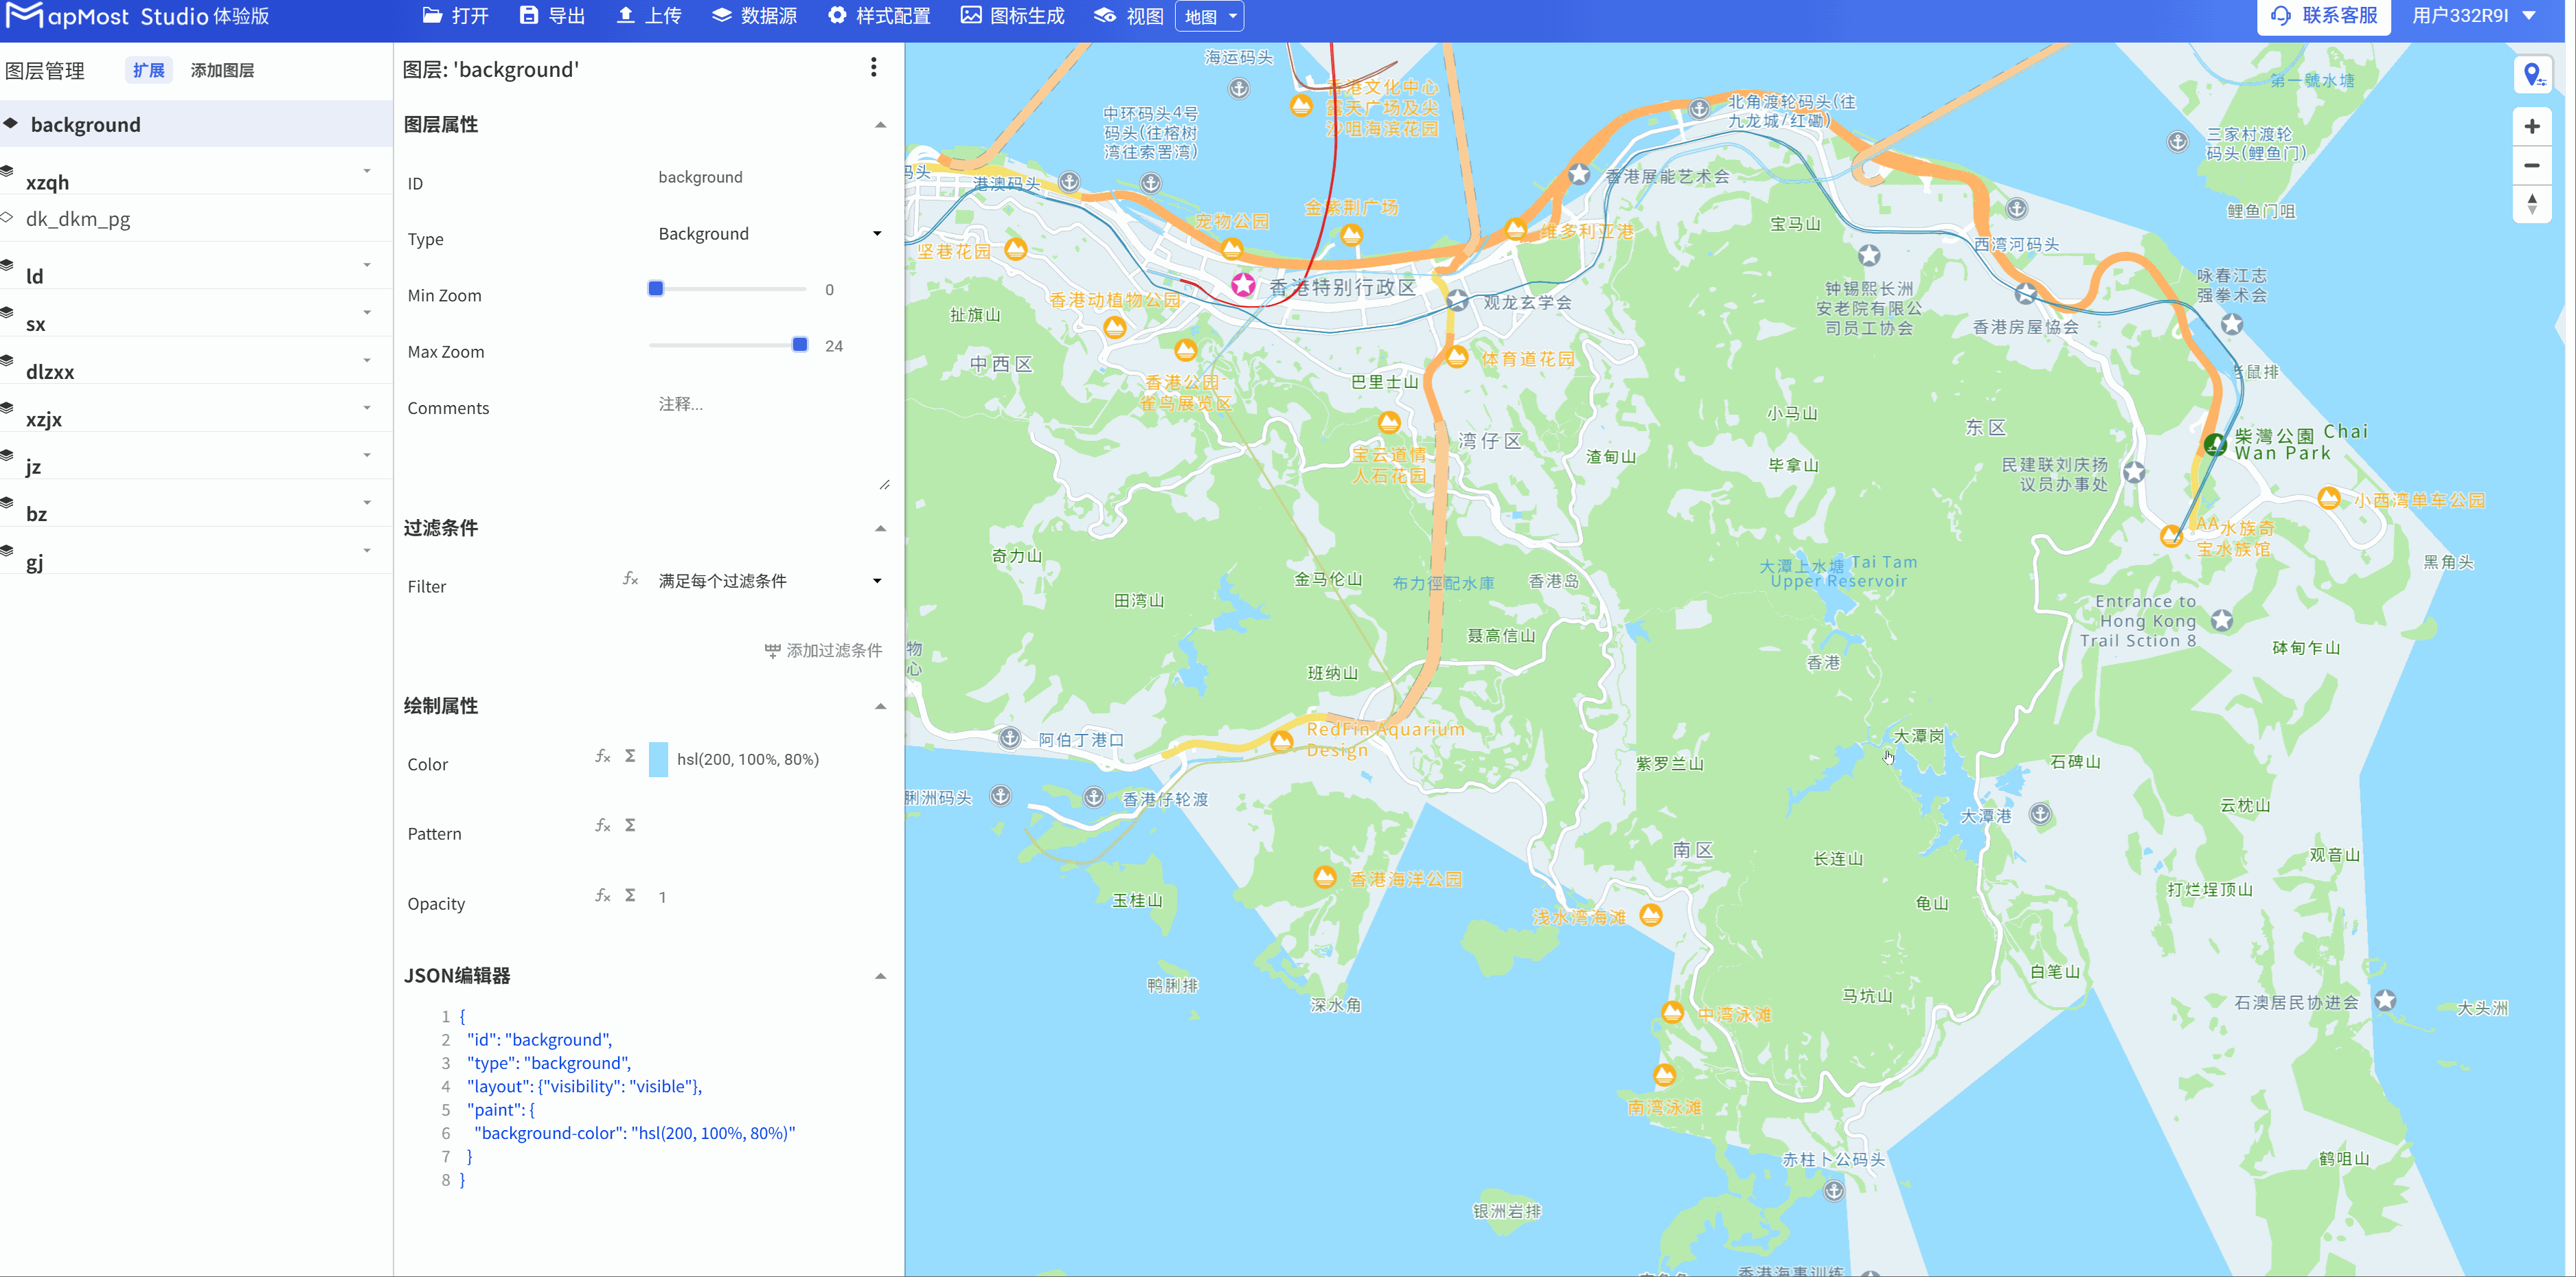Toggle zoom function (Σ) for Opacity
The width and height of the screenshot is (2576, 1277).
pyautogui.click(x=630, y=896)
